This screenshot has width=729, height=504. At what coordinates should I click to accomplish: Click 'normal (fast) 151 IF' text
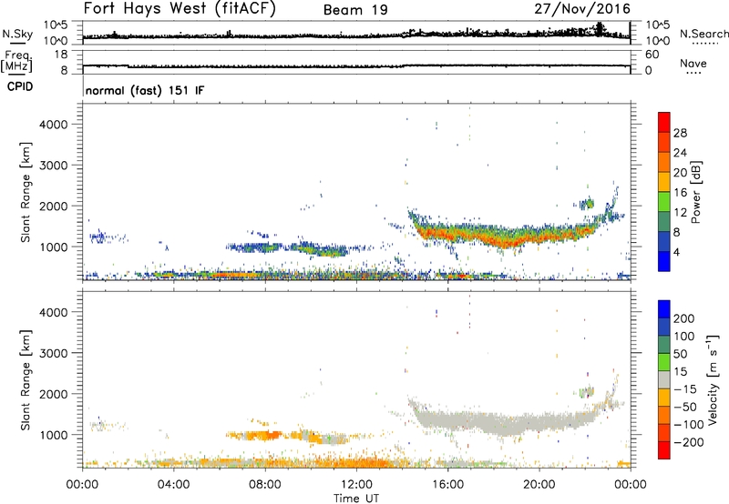(x=145, y=90)
